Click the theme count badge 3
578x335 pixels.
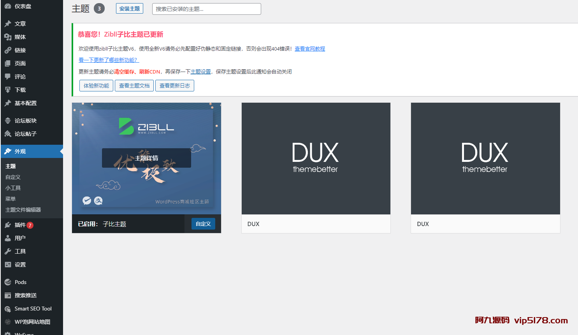(x=99, y=9)
